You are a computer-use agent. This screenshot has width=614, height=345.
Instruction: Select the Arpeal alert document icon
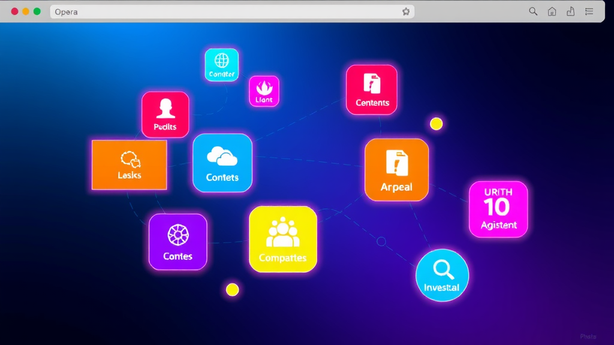point(396,170)
